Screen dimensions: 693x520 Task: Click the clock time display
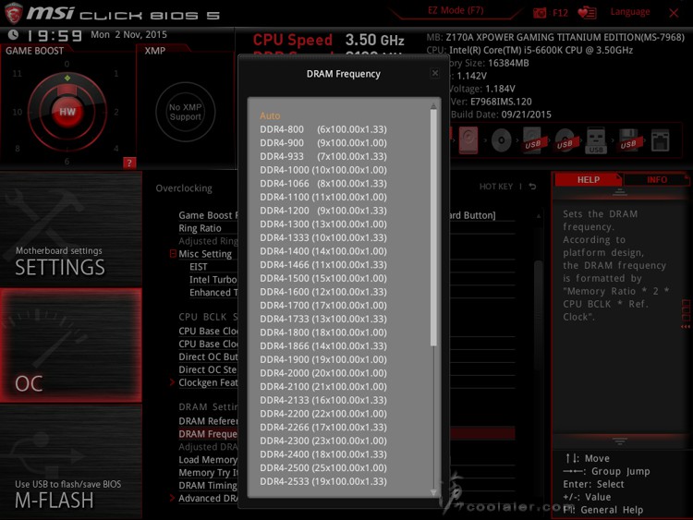pyautogui.click(x=55, y=35)
